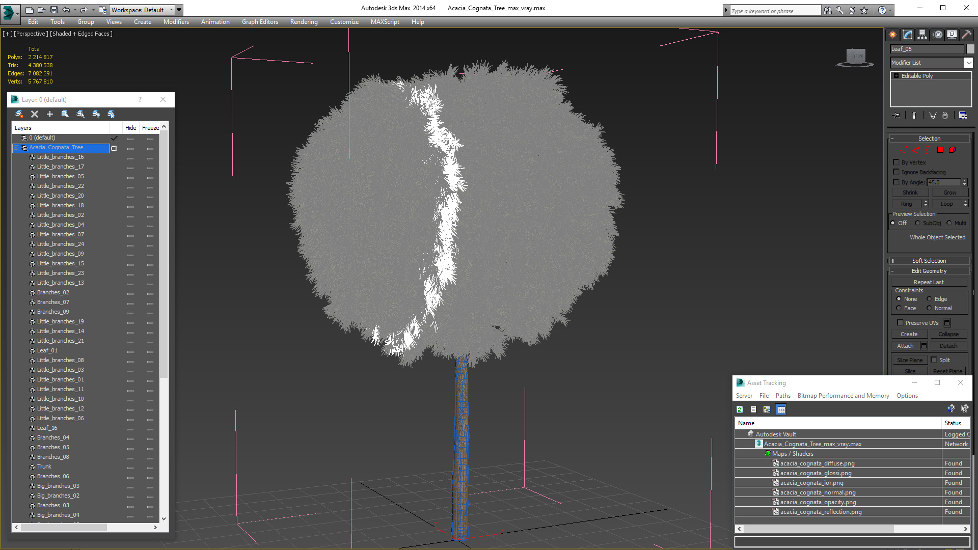Click the Grow selection button
The image size is (978, 550).
coord(949,193)
